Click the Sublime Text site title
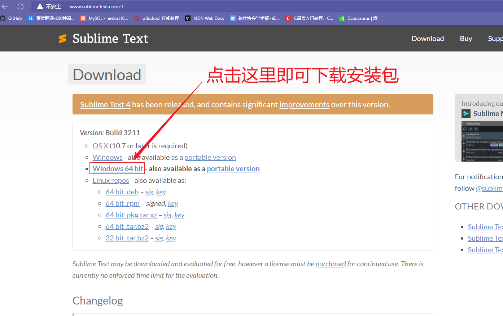 [110, 39]
